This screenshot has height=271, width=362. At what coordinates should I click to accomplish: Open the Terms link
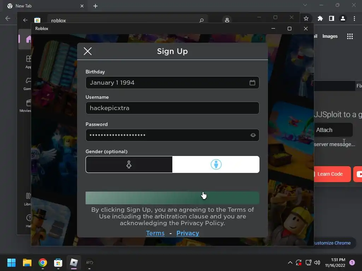(x=156, y=233)
